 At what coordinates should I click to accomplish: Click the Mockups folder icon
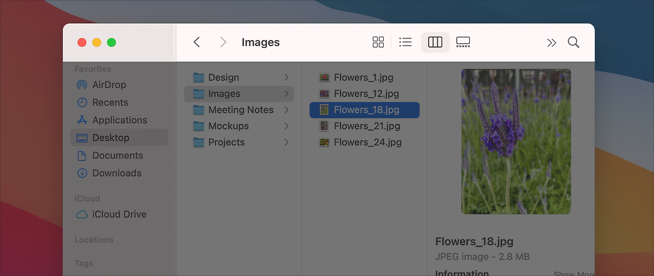(x=199, y=126)
